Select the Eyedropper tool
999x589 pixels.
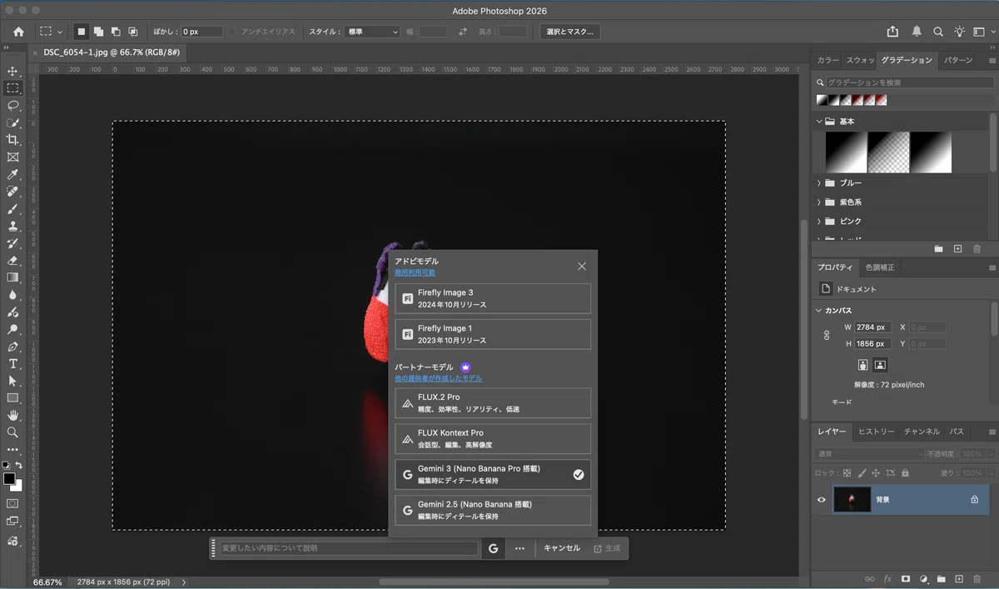click(x=12, y=174)
